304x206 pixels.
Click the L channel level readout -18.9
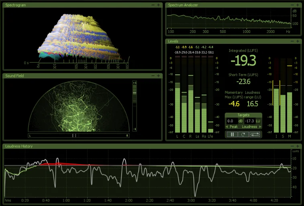tap(177, 52)
